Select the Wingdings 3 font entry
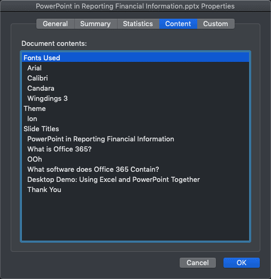This screenshot has width=271, height=279. point(136,98)
